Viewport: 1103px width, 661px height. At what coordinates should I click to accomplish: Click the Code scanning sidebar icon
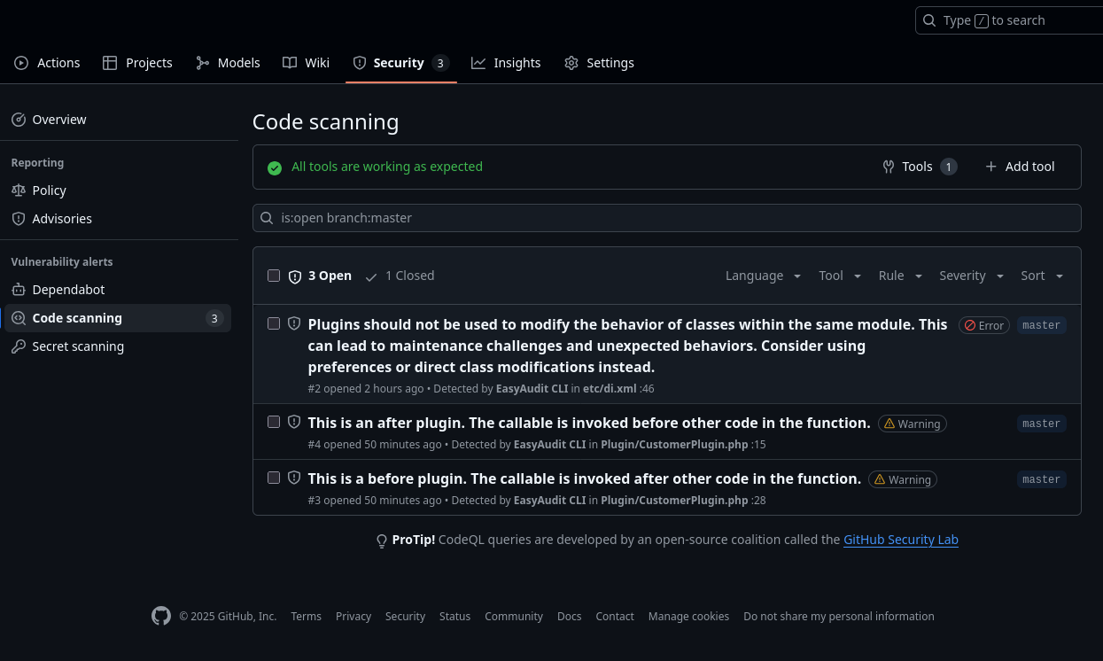[19, 318]
